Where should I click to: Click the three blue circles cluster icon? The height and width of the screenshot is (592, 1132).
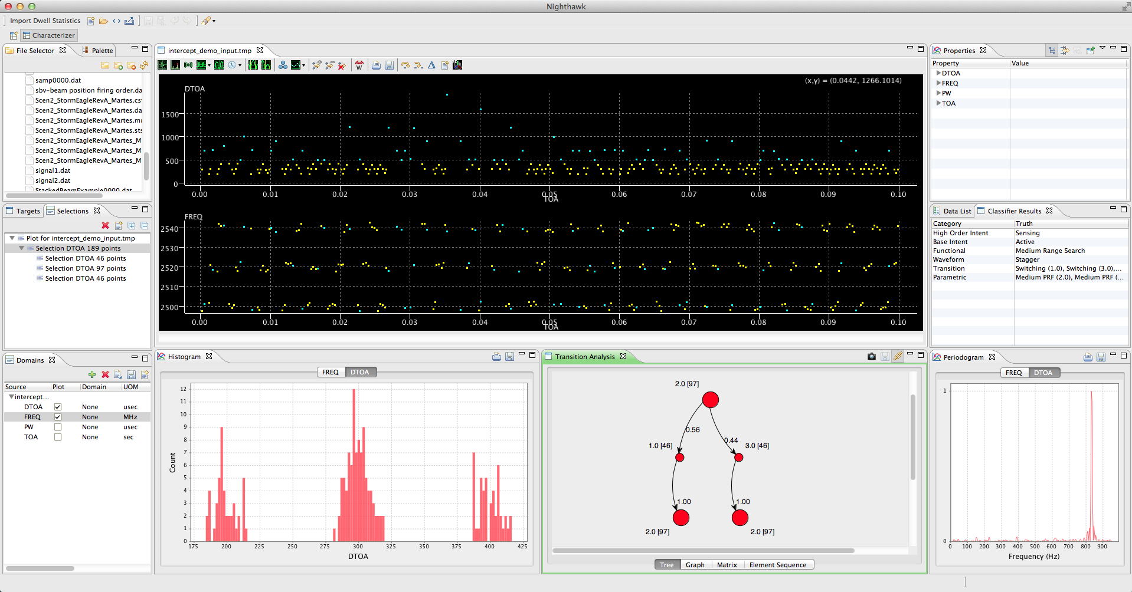(x=283, y=65)
